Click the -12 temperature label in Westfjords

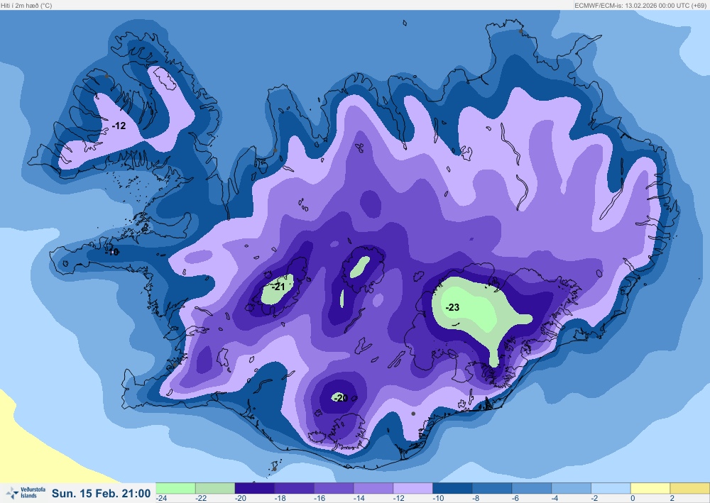coord(119,126)
